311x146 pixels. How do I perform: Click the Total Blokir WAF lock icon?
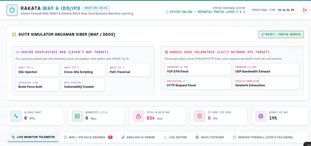coord(138,116)
